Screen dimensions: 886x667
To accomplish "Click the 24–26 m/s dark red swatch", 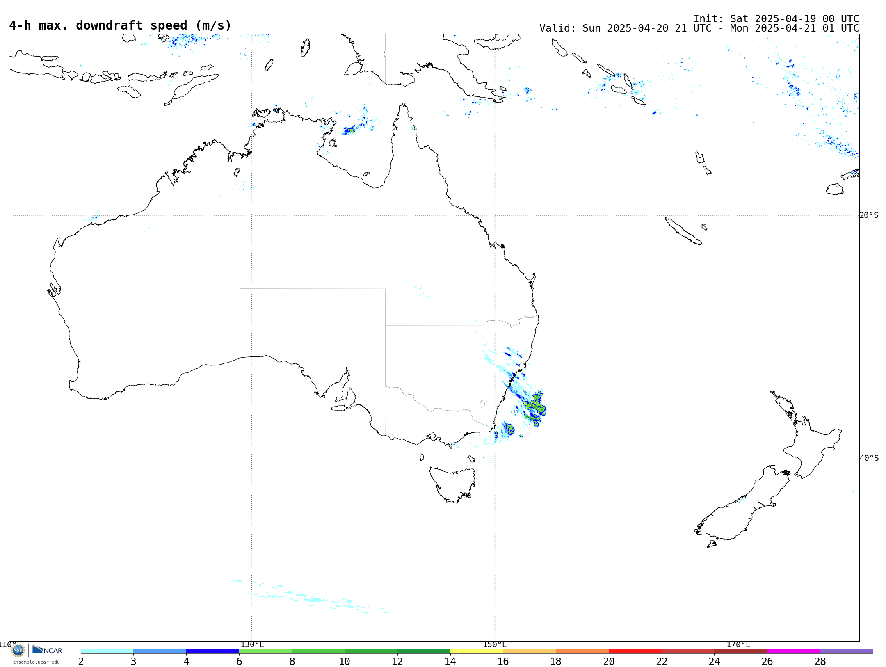I will [741, 651].
